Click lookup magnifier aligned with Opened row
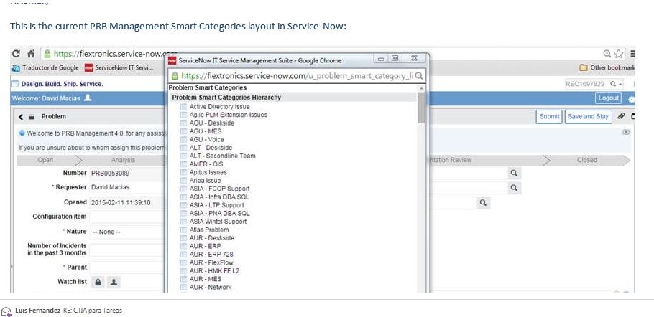 tap(483, 202)
